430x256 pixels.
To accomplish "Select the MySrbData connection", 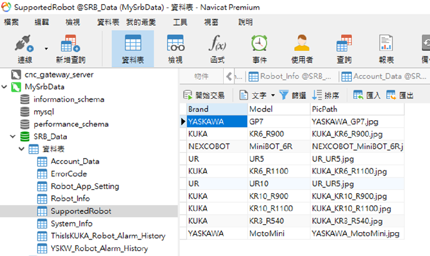I will pos(45,87).
